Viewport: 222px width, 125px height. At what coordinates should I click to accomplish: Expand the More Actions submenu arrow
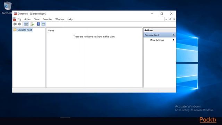pos(173,40)
